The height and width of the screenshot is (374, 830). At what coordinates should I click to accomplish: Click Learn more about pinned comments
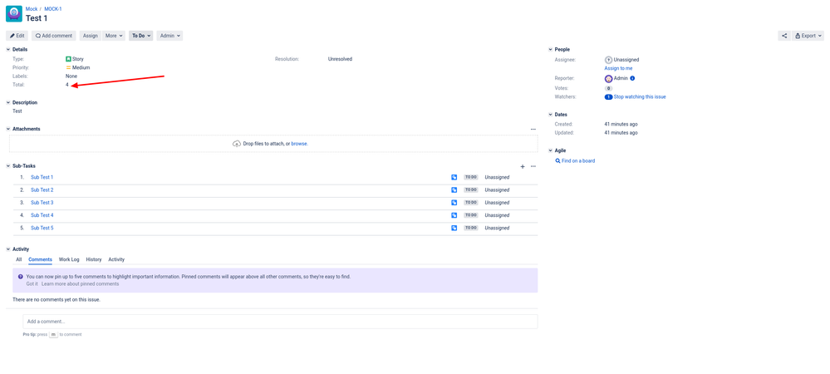point(81,284)
